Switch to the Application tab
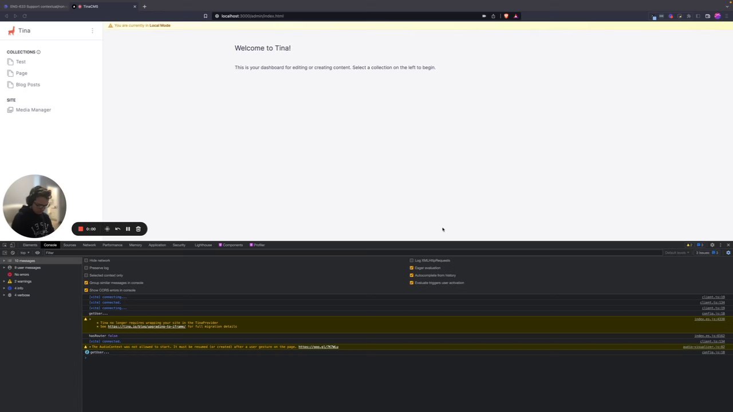 157,245
